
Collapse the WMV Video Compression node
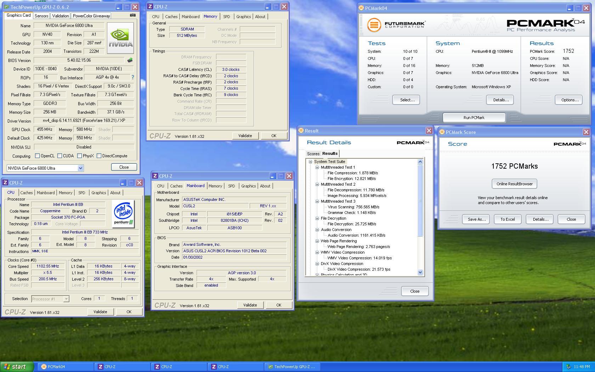pos(317,252)
